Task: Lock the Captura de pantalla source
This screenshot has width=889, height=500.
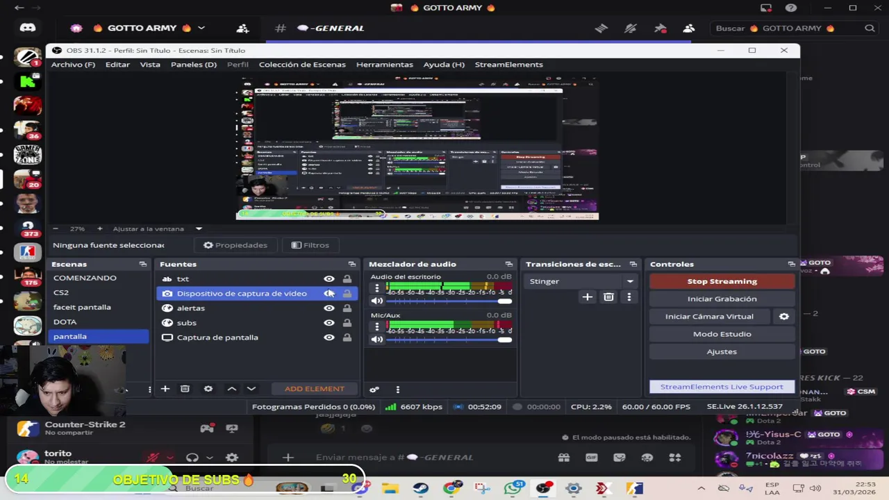Action: pyautogui.click(x=347, y=337)
